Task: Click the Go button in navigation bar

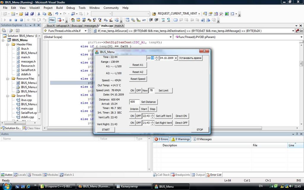Action: [x=299, y=31]
